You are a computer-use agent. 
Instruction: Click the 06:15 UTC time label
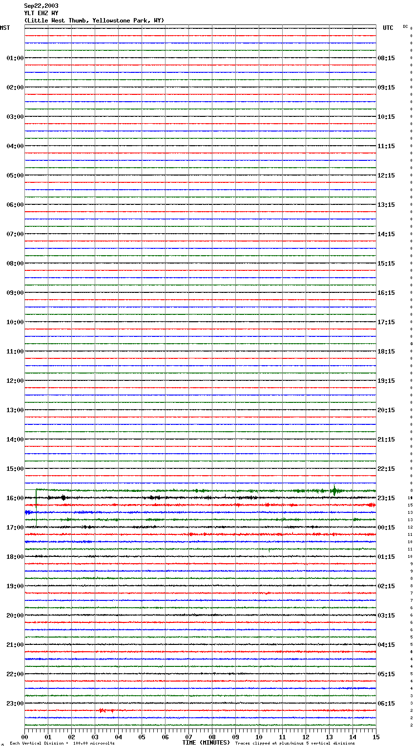coord(386,704)
